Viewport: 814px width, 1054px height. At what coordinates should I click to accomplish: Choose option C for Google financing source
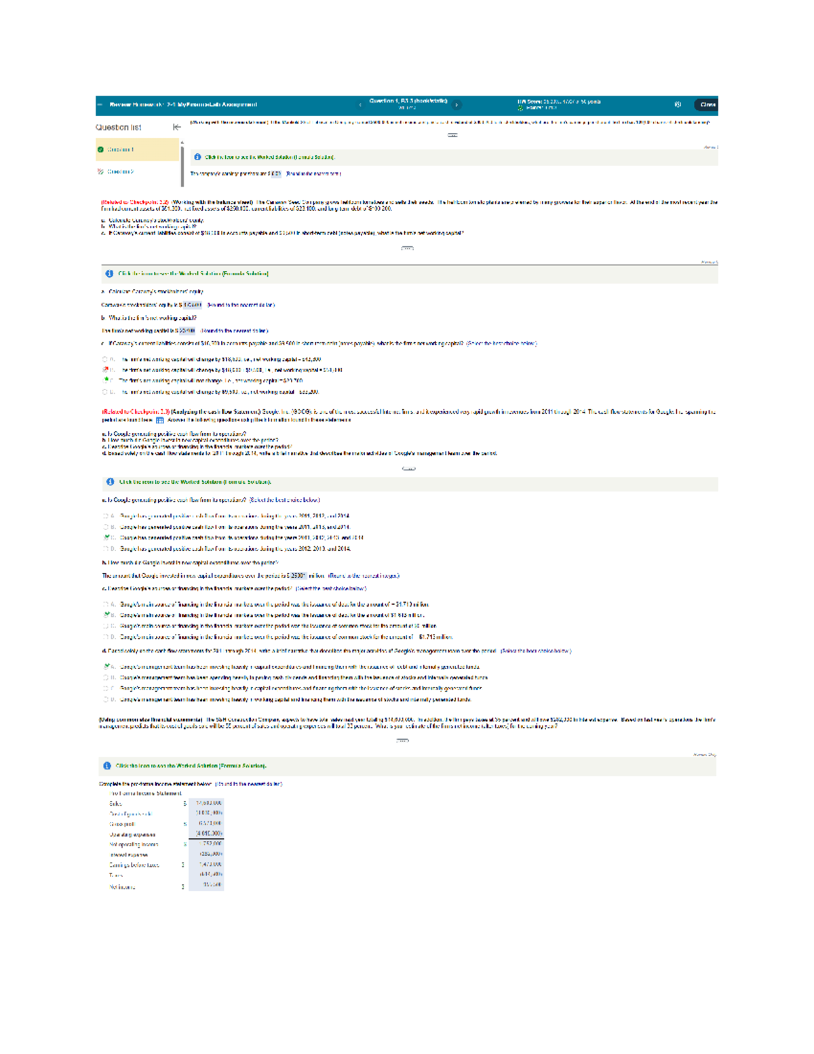point(105,626)
